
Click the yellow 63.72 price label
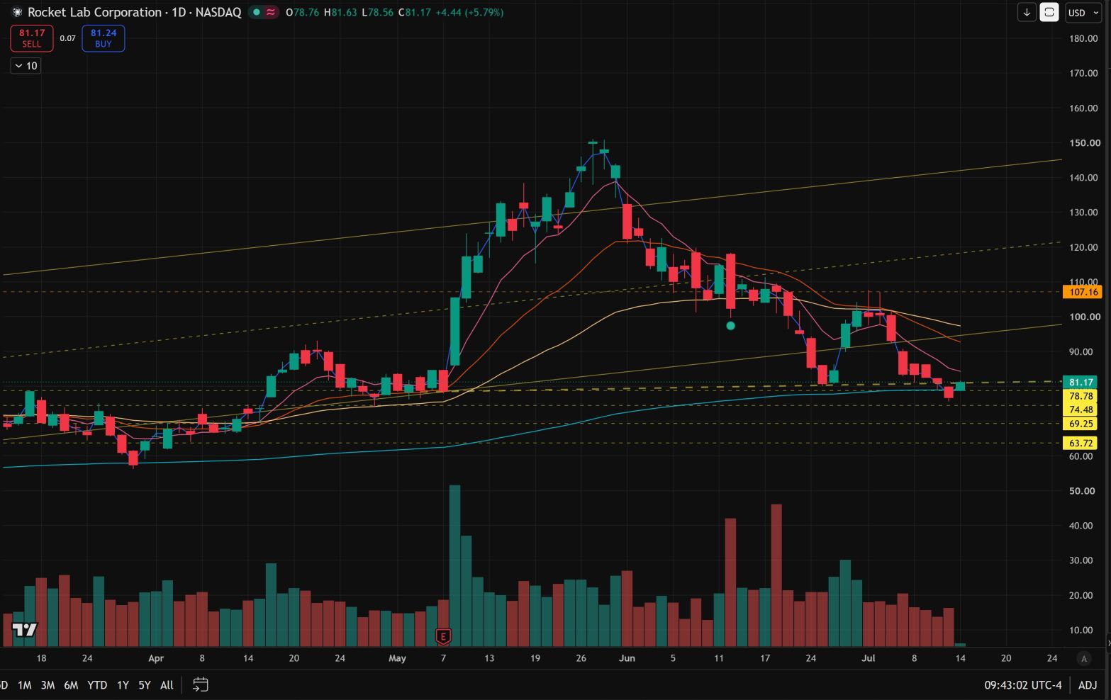tap(1081, 443)
